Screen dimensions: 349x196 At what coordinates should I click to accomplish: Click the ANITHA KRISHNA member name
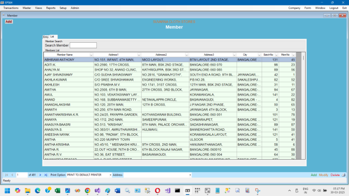pos(57,144)
